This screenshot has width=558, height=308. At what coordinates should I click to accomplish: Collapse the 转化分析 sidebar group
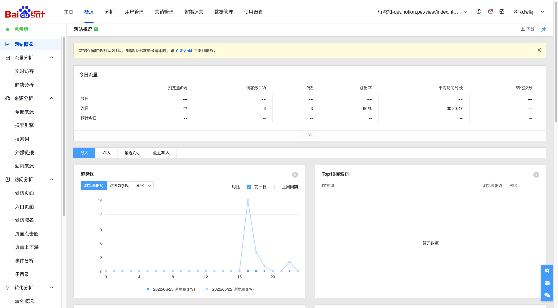coord(52,288)
